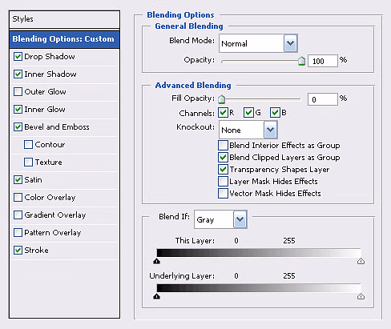Uncheck the B channel checkbox

275,113
